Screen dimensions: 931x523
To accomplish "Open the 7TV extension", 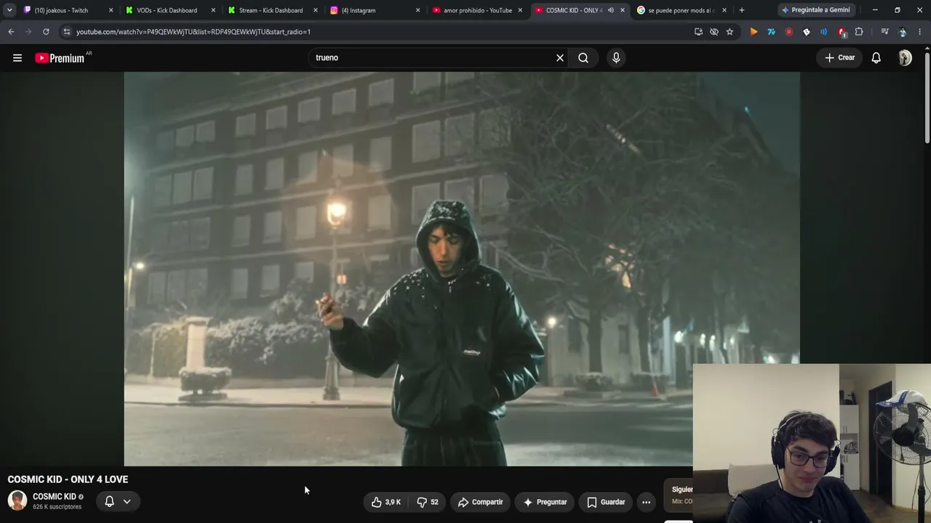I will pyautogui.click(x=771, y=32).
